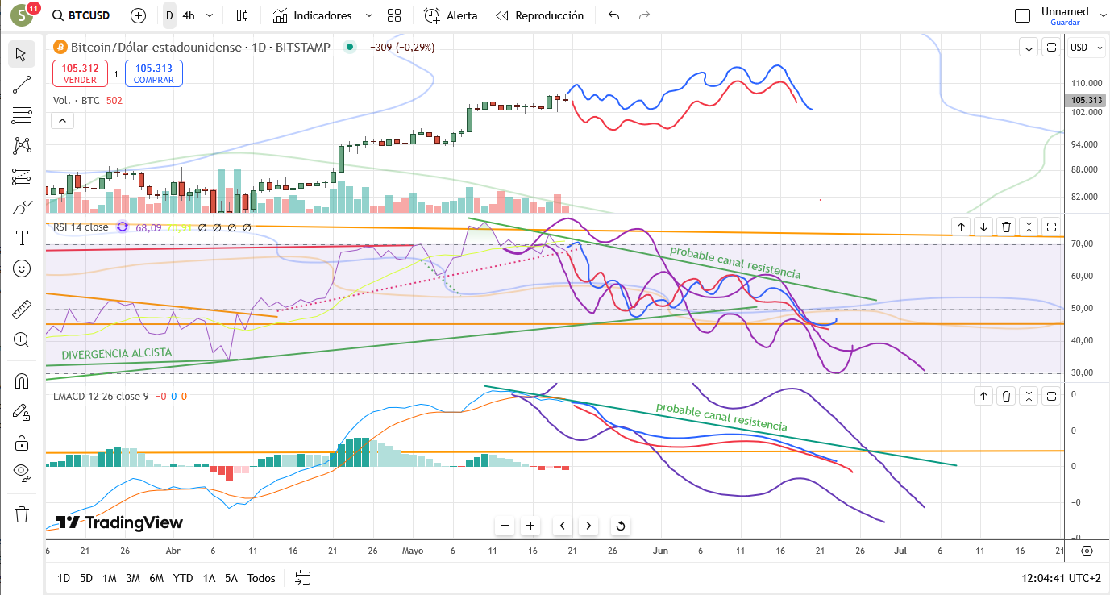The height and width of the screenshot is (595, 1110).
Task: Select the brush drawing tool
Action: click(22, 207)
